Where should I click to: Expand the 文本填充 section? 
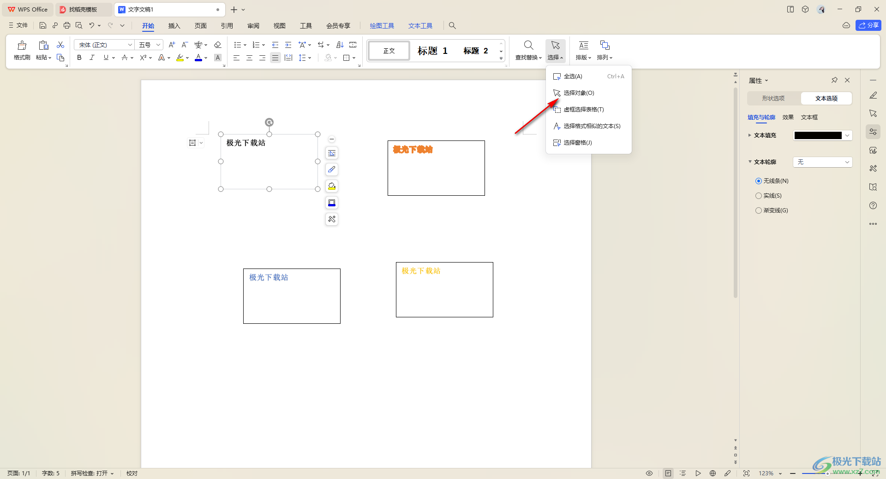(750, 135)
